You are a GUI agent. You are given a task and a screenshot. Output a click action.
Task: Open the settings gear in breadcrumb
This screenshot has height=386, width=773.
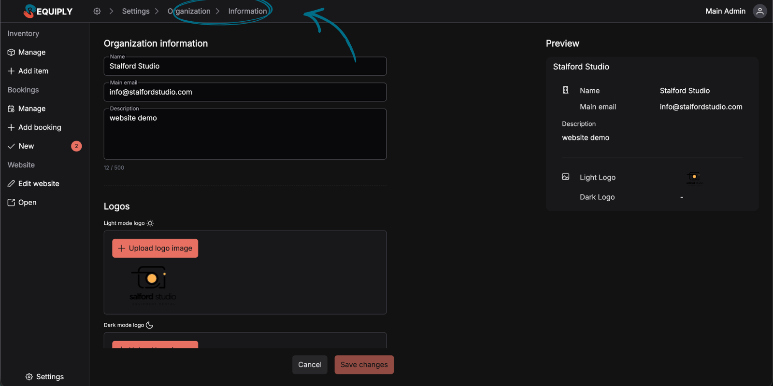click(97, 11)
